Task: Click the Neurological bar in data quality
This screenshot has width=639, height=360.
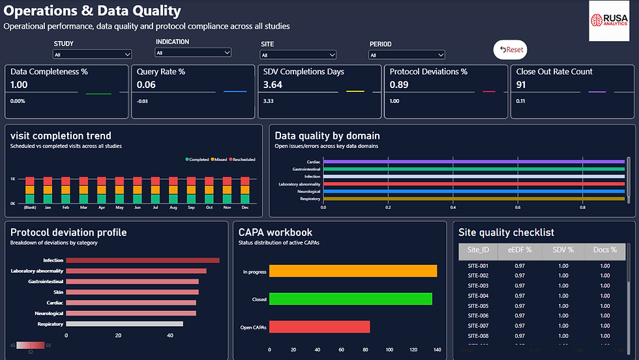Action: pyautogui.click(x=474, y=191)
